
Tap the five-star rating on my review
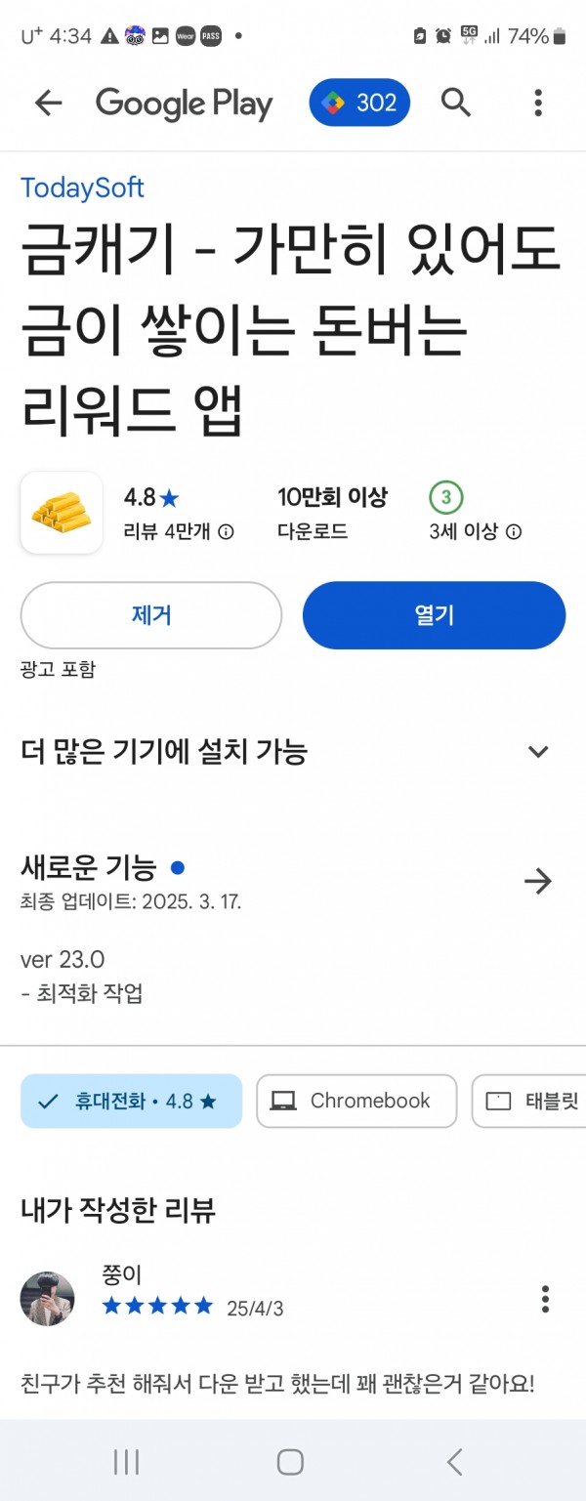tap(157, 1306)
